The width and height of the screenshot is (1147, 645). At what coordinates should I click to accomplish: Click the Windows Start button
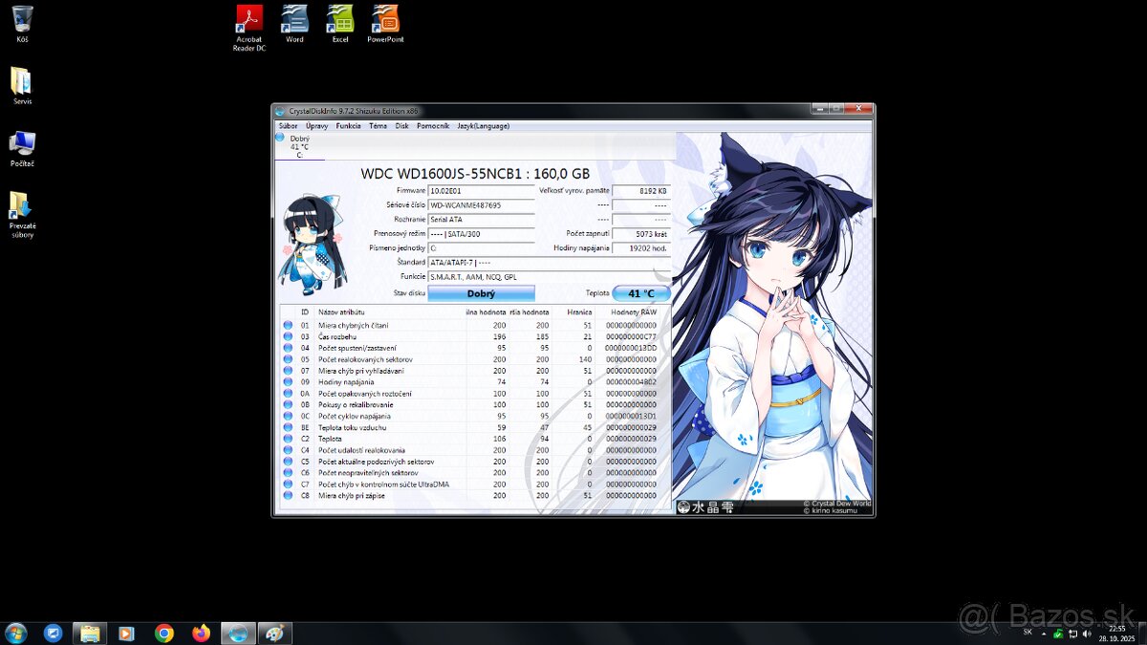click(x=16, y=633)
